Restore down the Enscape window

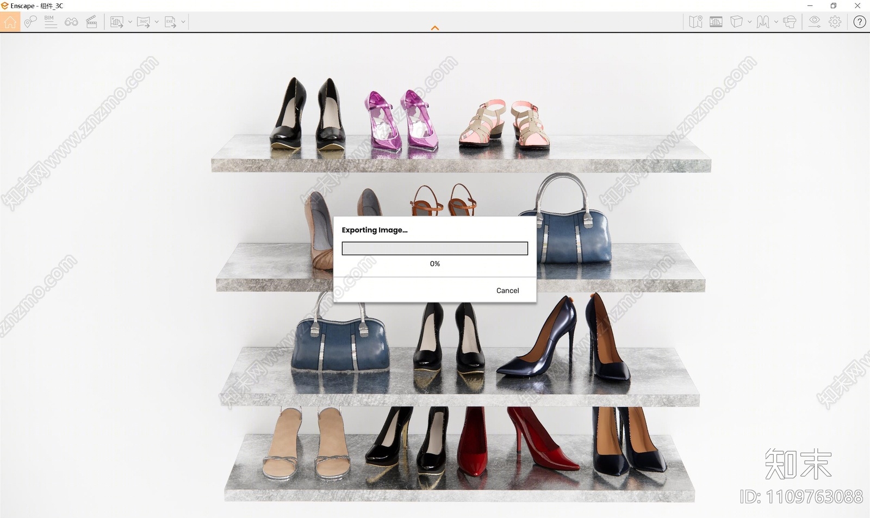point(834,5)
